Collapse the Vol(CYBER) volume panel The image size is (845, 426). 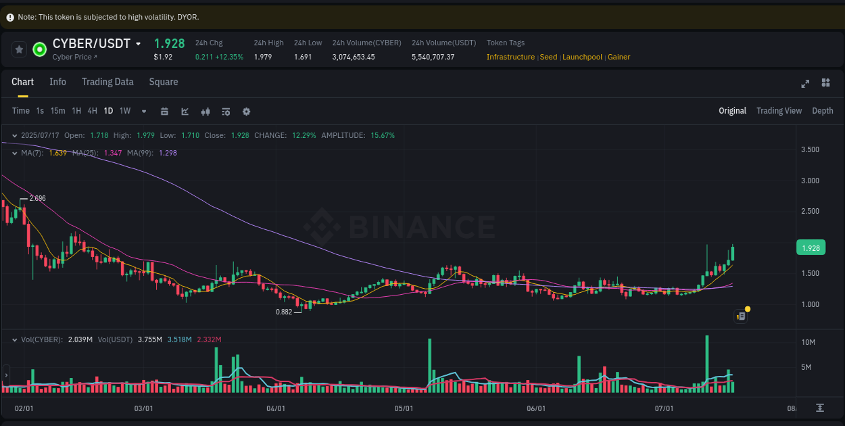click(x=15, y=339)
